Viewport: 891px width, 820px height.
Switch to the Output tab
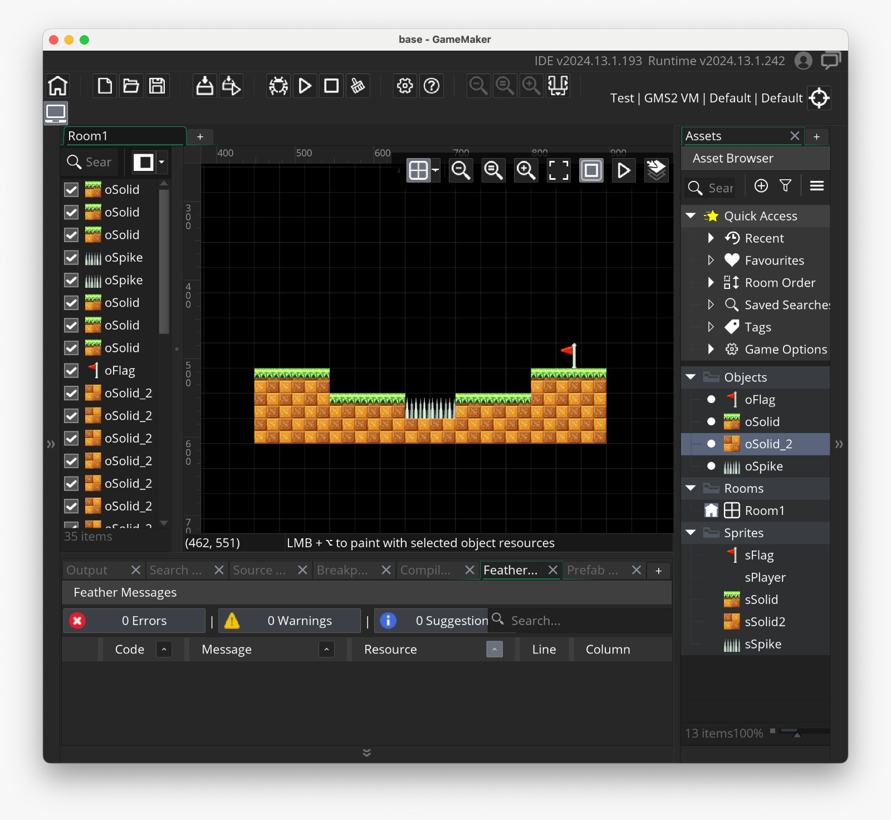tap(87, 570)
